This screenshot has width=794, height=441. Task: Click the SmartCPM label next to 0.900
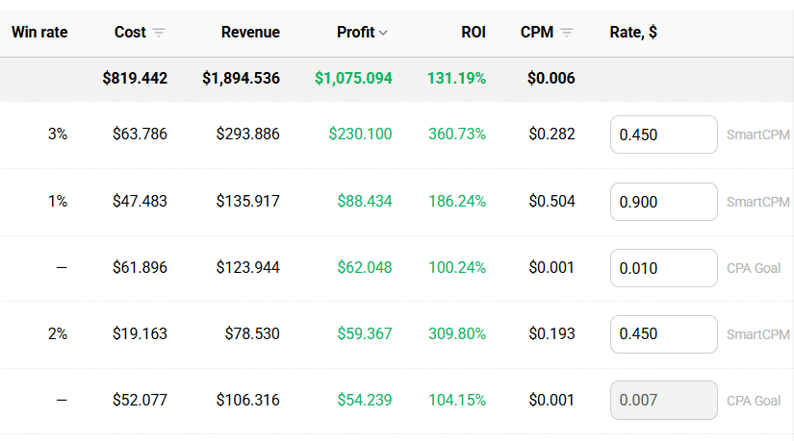[x=758, y=202]
